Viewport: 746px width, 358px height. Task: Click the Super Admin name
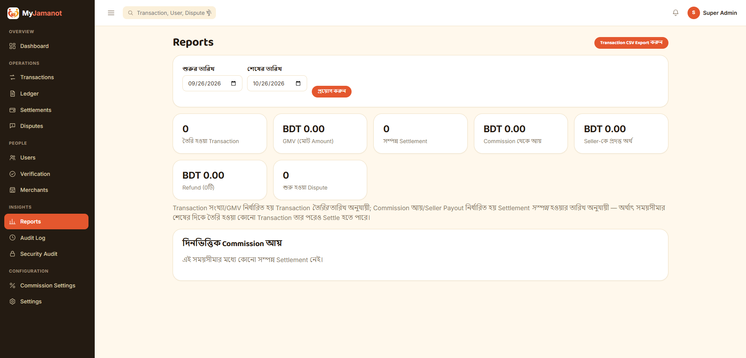coord(720,13)
